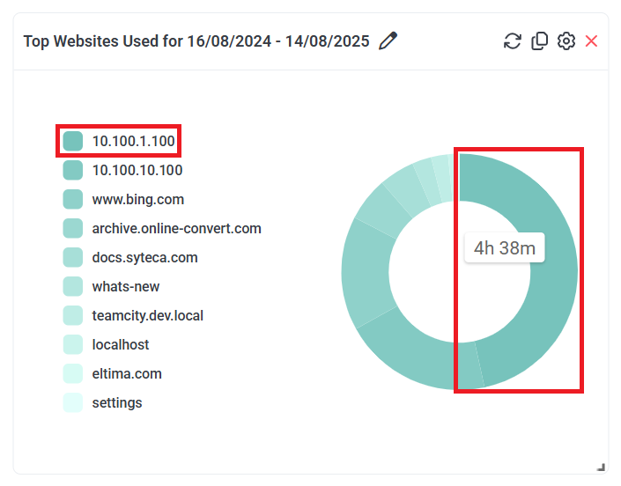Click the 4h 38m tooltip label
Viewport: 621px width, 486px height.
coord(505,247)
